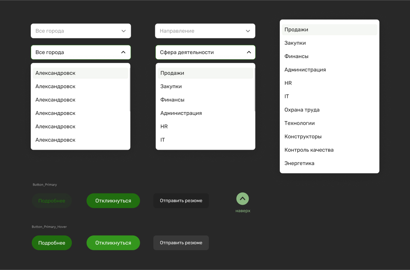Select highlighted 'Александровск' in city list
This screenshot has width=410, height=270.
81,73
